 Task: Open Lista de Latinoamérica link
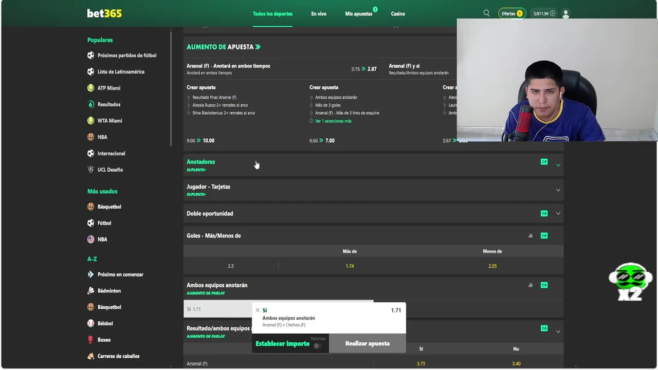pyautogui.click(x=121, y=72)
